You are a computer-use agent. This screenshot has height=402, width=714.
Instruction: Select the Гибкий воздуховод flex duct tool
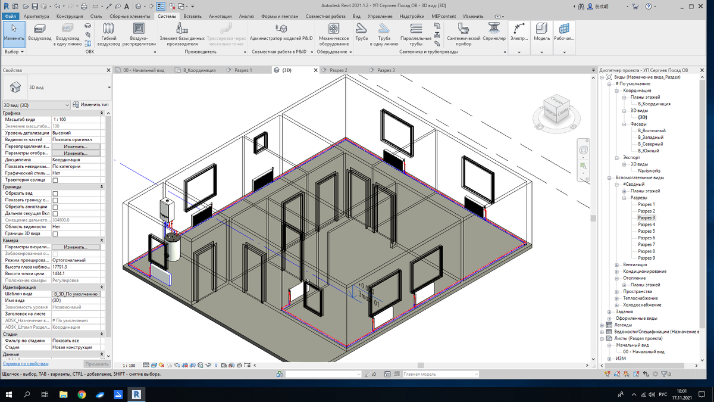pyautogui.click(x=109, y=33)
